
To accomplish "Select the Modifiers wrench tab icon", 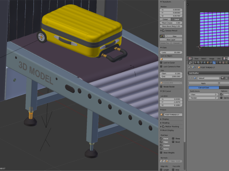I will point(214,63).
